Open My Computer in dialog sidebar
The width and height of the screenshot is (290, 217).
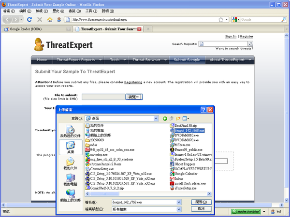(70, 179)
